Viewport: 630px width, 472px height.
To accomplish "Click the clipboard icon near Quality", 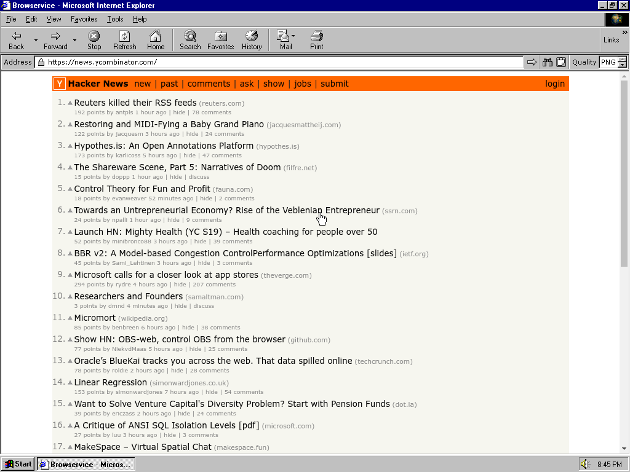I will point(561,62).
